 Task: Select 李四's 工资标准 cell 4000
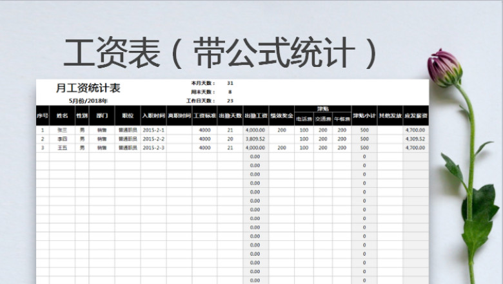tap(204, 139)
